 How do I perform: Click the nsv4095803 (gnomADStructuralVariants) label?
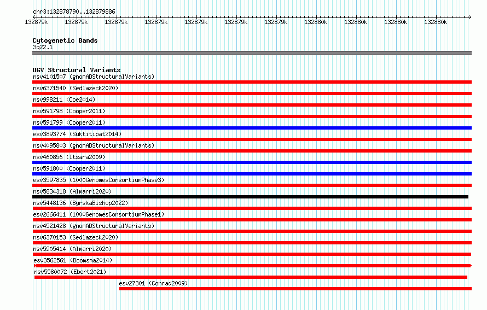[x=94, y=145]
